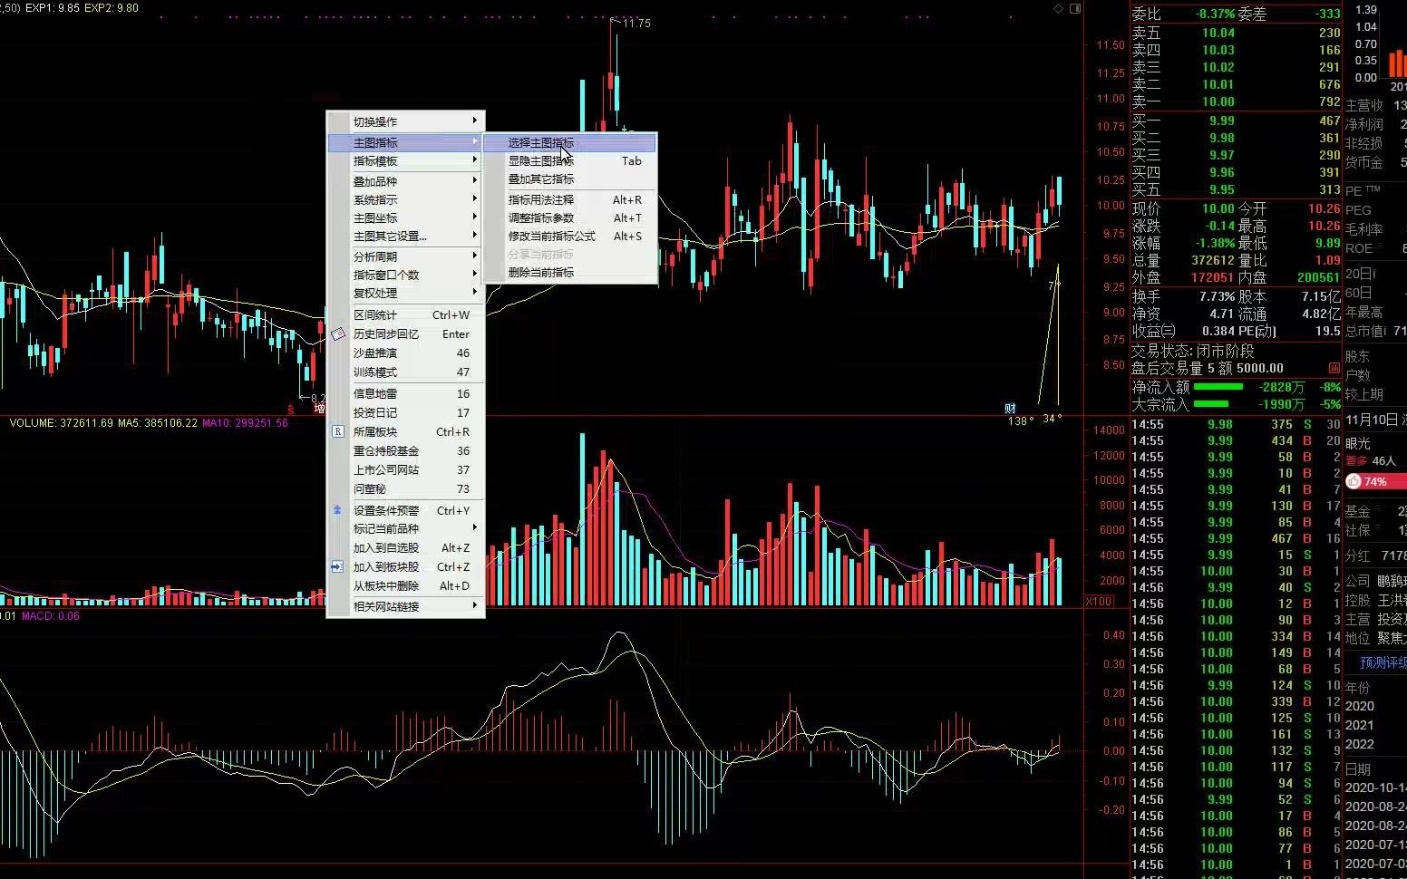The height and width of the screenshot is (879, 1407).
Task: Click the X100 scale label on volume axis
Action: (x=1099, y=602)
